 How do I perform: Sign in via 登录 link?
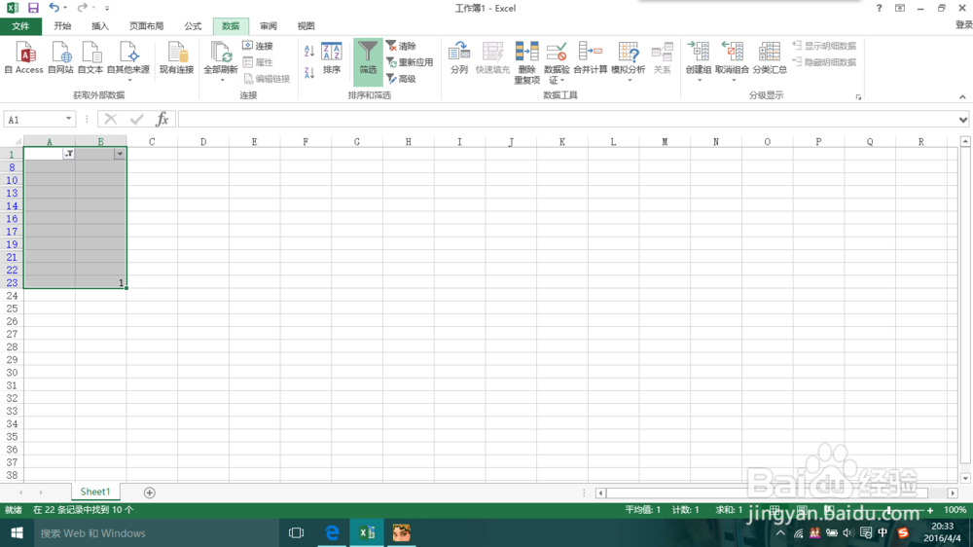pyautogui.click(x=963, y=25)
